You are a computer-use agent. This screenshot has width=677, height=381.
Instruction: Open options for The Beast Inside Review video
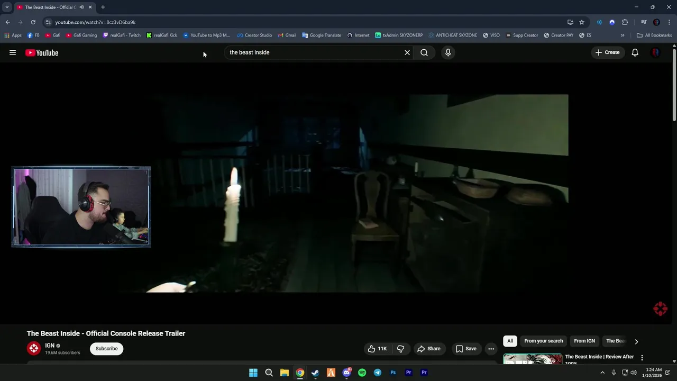[x=642, y=358]
